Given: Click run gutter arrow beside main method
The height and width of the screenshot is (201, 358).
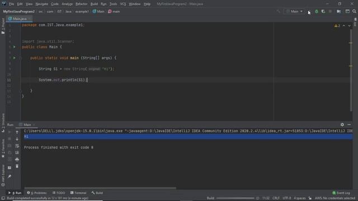Looking at the screenshot, I should [15, 58].
